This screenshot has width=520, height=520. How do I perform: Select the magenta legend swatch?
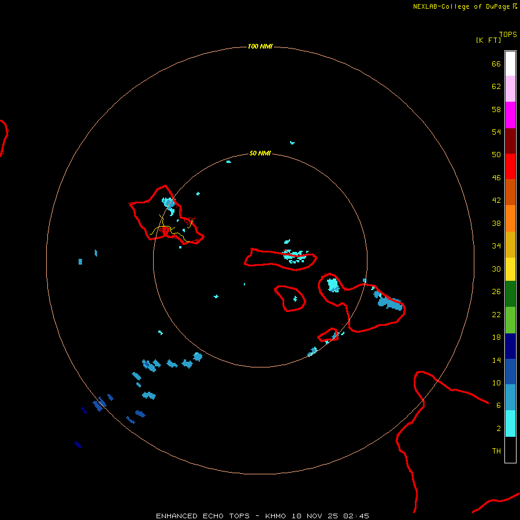point(510,115)
